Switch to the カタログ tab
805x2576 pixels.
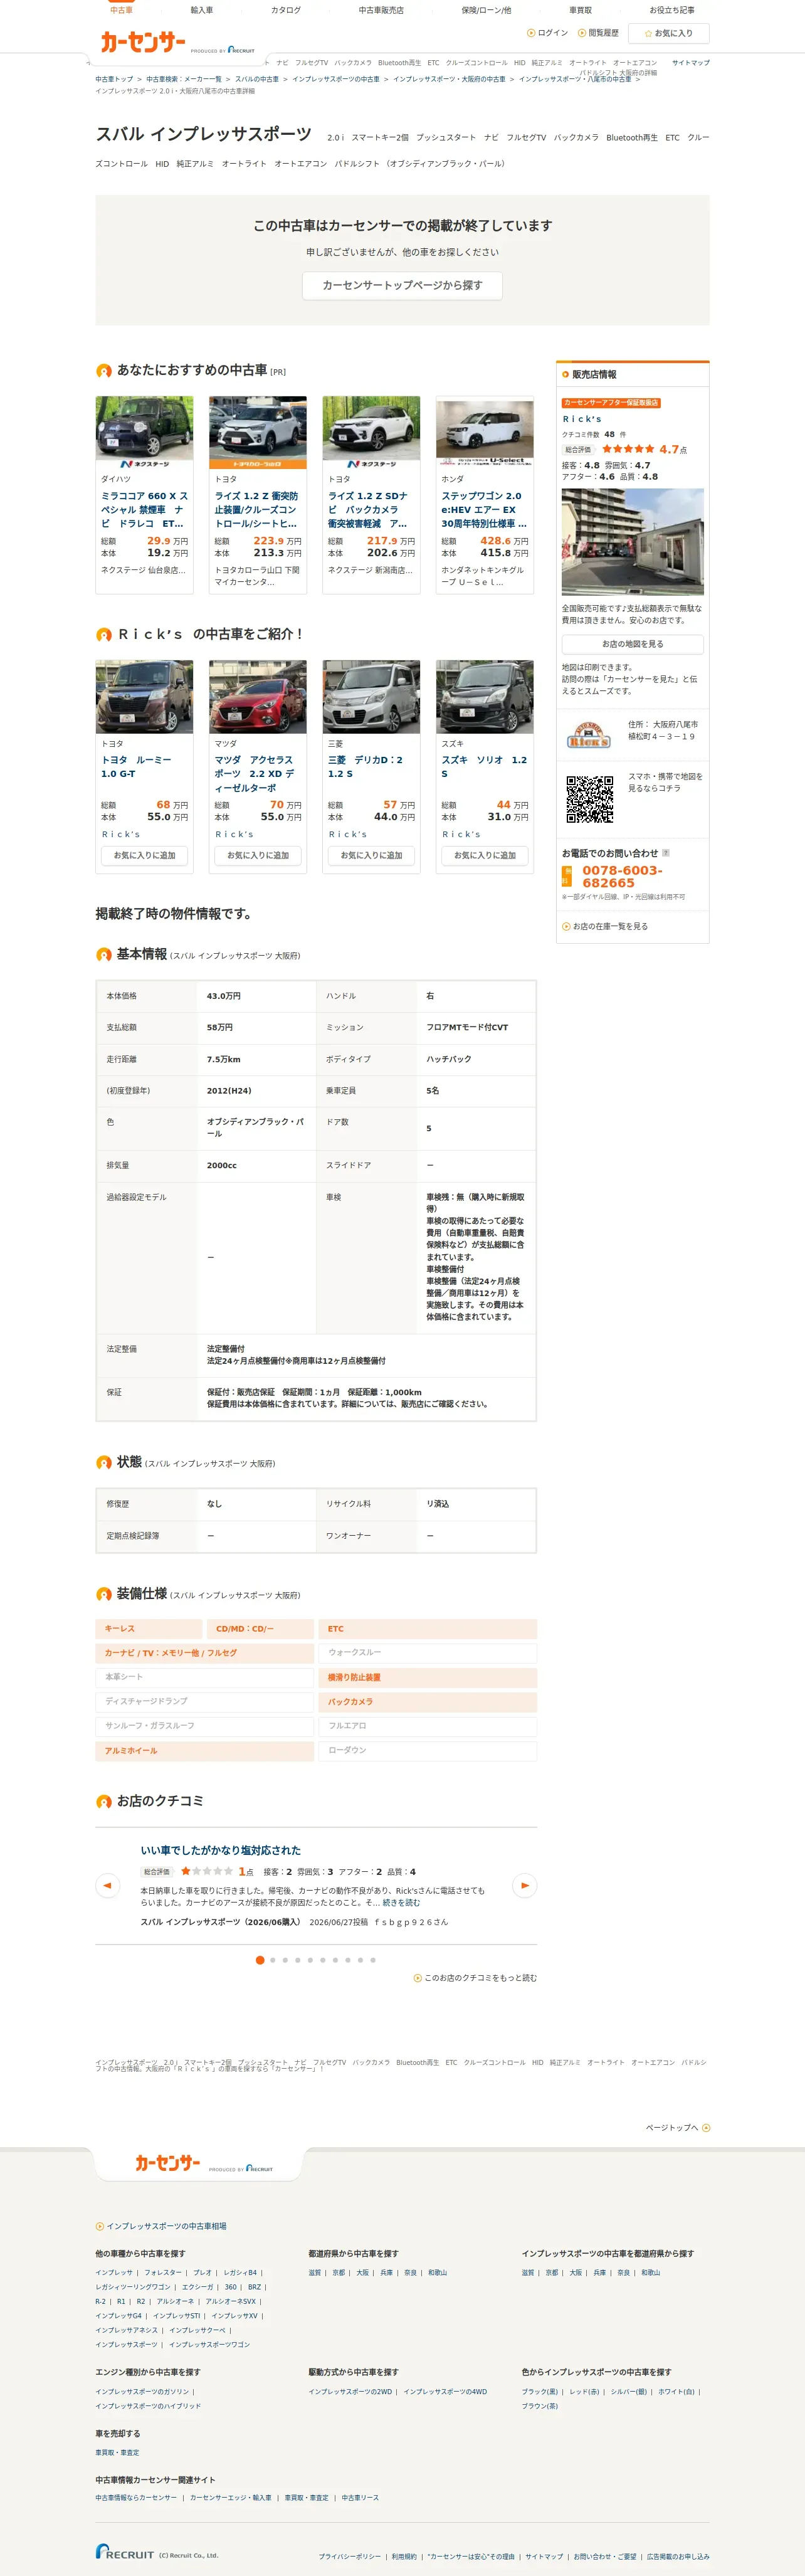pyautogui.click(x=286, y=10)
